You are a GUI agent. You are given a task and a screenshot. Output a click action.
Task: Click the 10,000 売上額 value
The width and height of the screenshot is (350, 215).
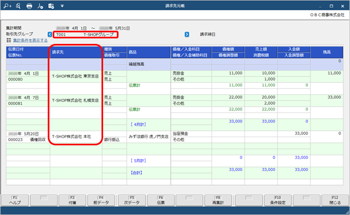[268, 73]
